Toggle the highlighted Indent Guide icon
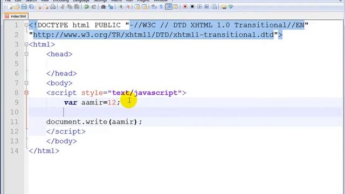 coord(169,7)
